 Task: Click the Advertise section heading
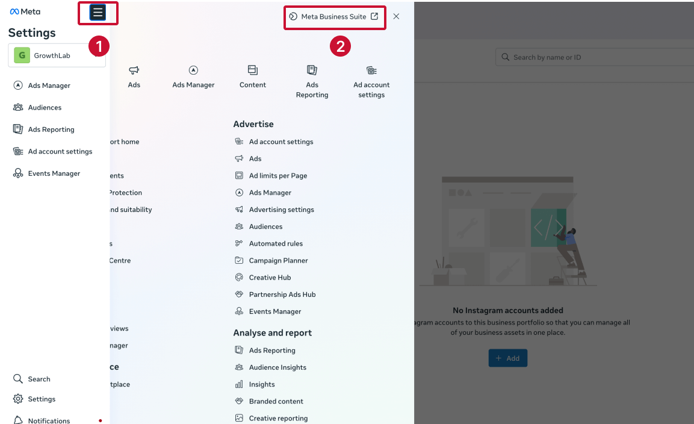click(x=253, y=124)
